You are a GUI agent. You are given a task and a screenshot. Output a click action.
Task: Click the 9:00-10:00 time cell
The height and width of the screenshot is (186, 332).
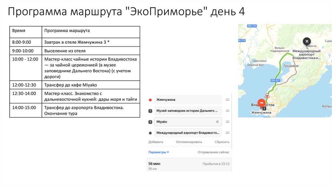(x=26, y=51)
